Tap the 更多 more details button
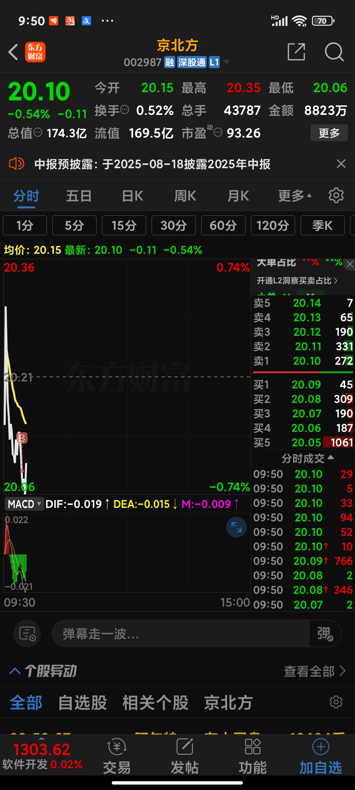This screenshot has height=790, width=355. point(329,133)
